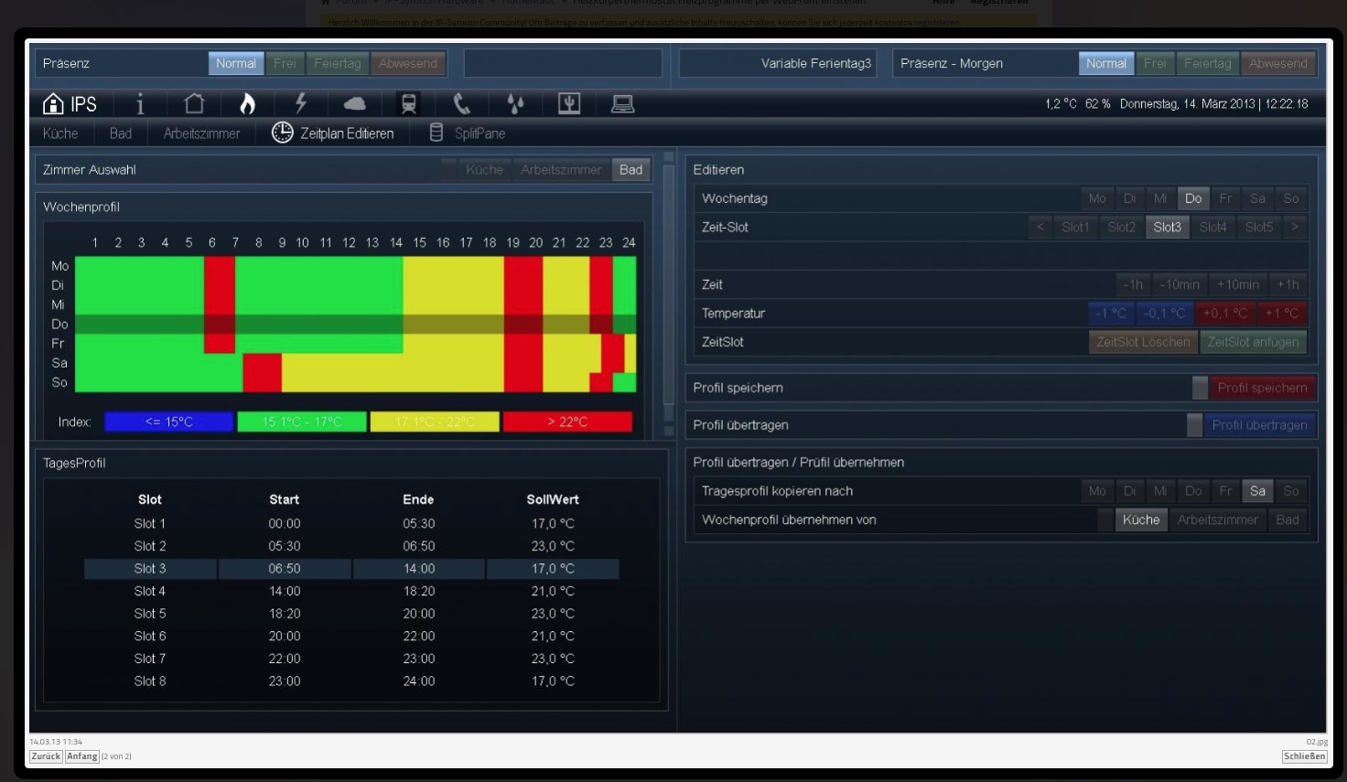Set Präsenz - Morgen to Normal
The width and height of the screenshot is (1347, 782).
click(1106, 63)
